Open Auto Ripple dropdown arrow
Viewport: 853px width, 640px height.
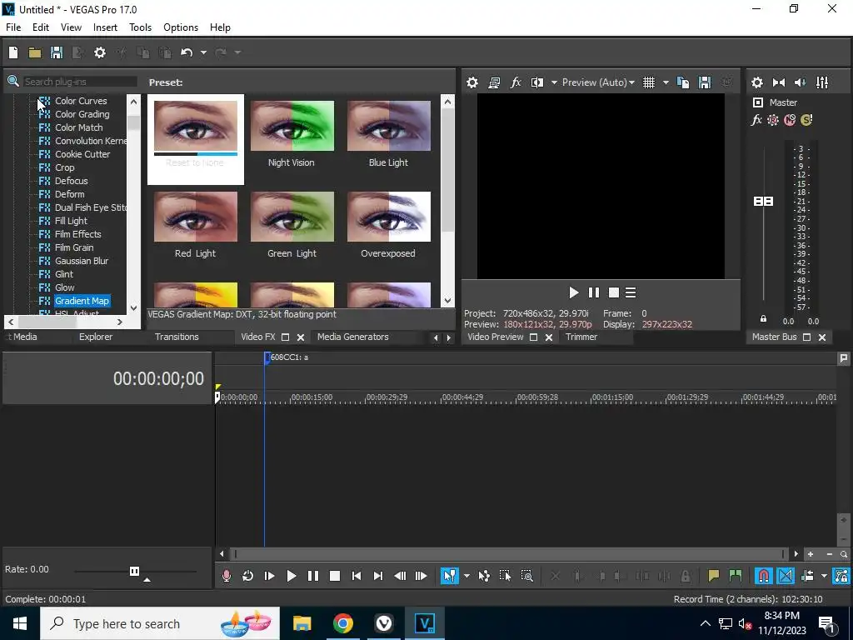[x=824, y=576]
